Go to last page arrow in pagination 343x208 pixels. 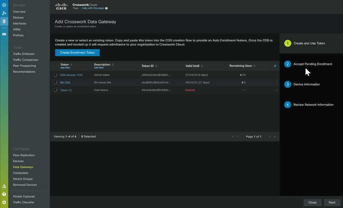(275, 137)
